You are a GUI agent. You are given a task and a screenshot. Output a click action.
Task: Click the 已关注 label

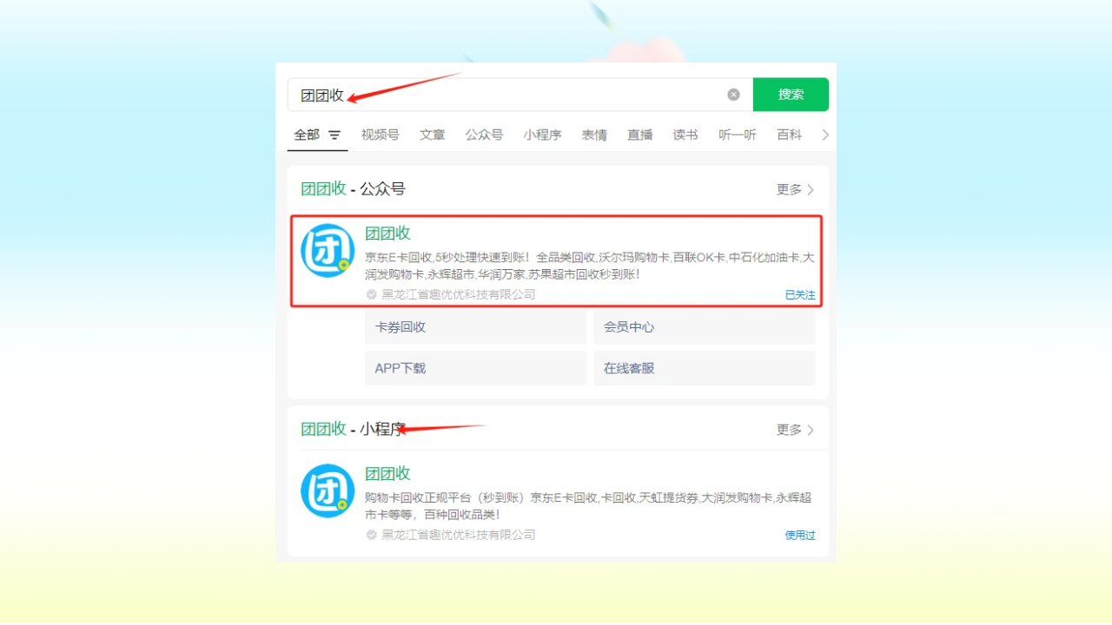coord(800,294)
